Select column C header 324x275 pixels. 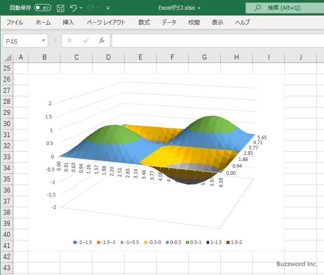(77, 57)
